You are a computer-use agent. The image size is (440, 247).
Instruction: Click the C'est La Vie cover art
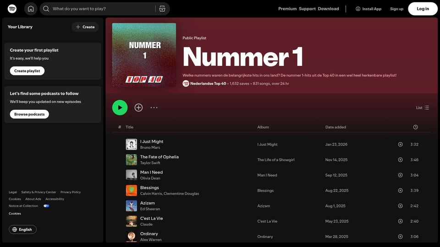(132, 221)
